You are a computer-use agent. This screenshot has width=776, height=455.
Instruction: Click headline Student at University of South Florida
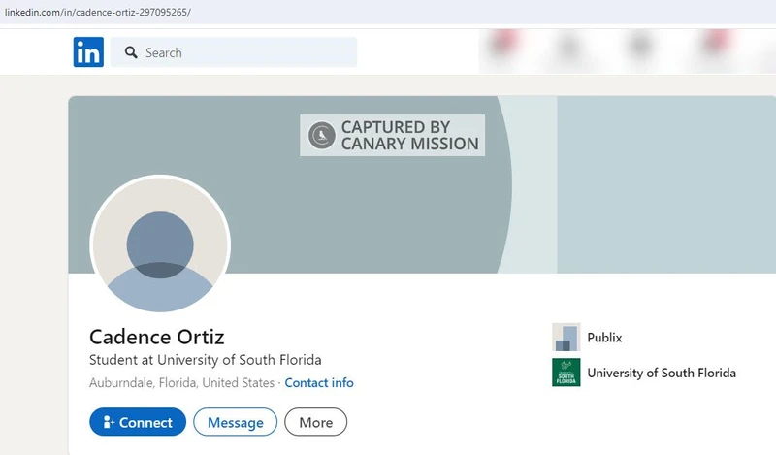point(206,360)
